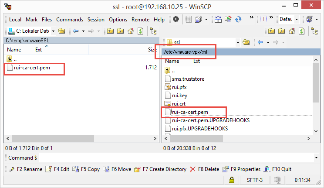Select remote file rui.pfx

(x=179, y=87)
